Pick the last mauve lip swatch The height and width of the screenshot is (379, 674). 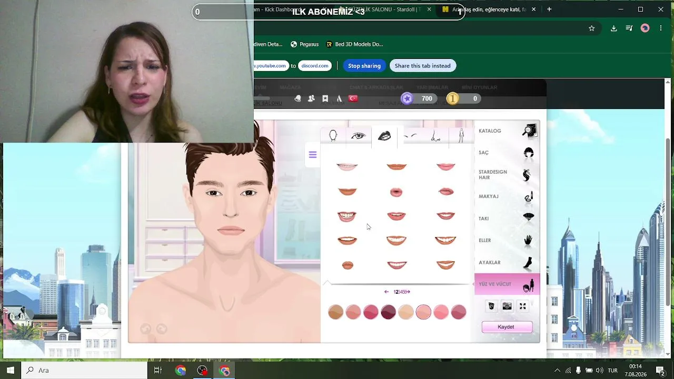point(459,312)
